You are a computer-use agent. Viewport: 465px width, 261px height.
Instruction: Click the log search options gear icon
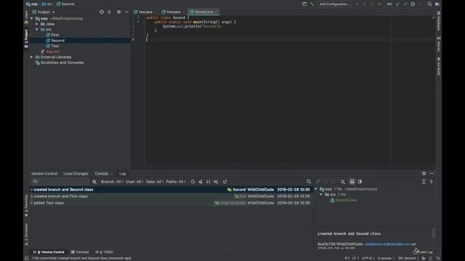click(94, 182)
